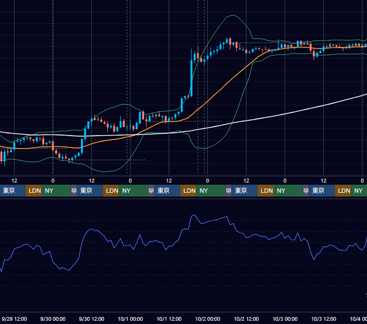
Task: Select the NY session block starting 9/30
Action: pyautogui.click(x=133, y=191)
